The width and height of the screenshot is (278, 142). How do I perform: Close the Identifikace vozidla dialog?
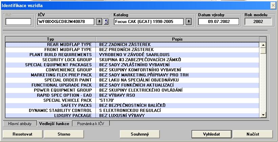coord(273,5)
